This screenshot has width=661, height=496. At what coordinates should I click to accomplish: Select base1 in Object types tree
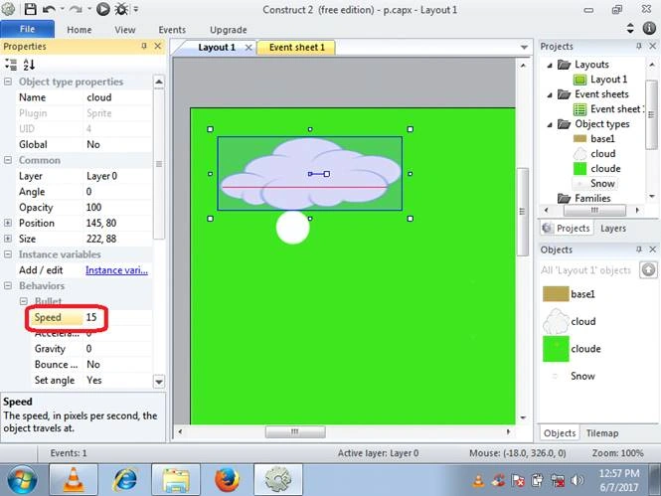[602, 138]
